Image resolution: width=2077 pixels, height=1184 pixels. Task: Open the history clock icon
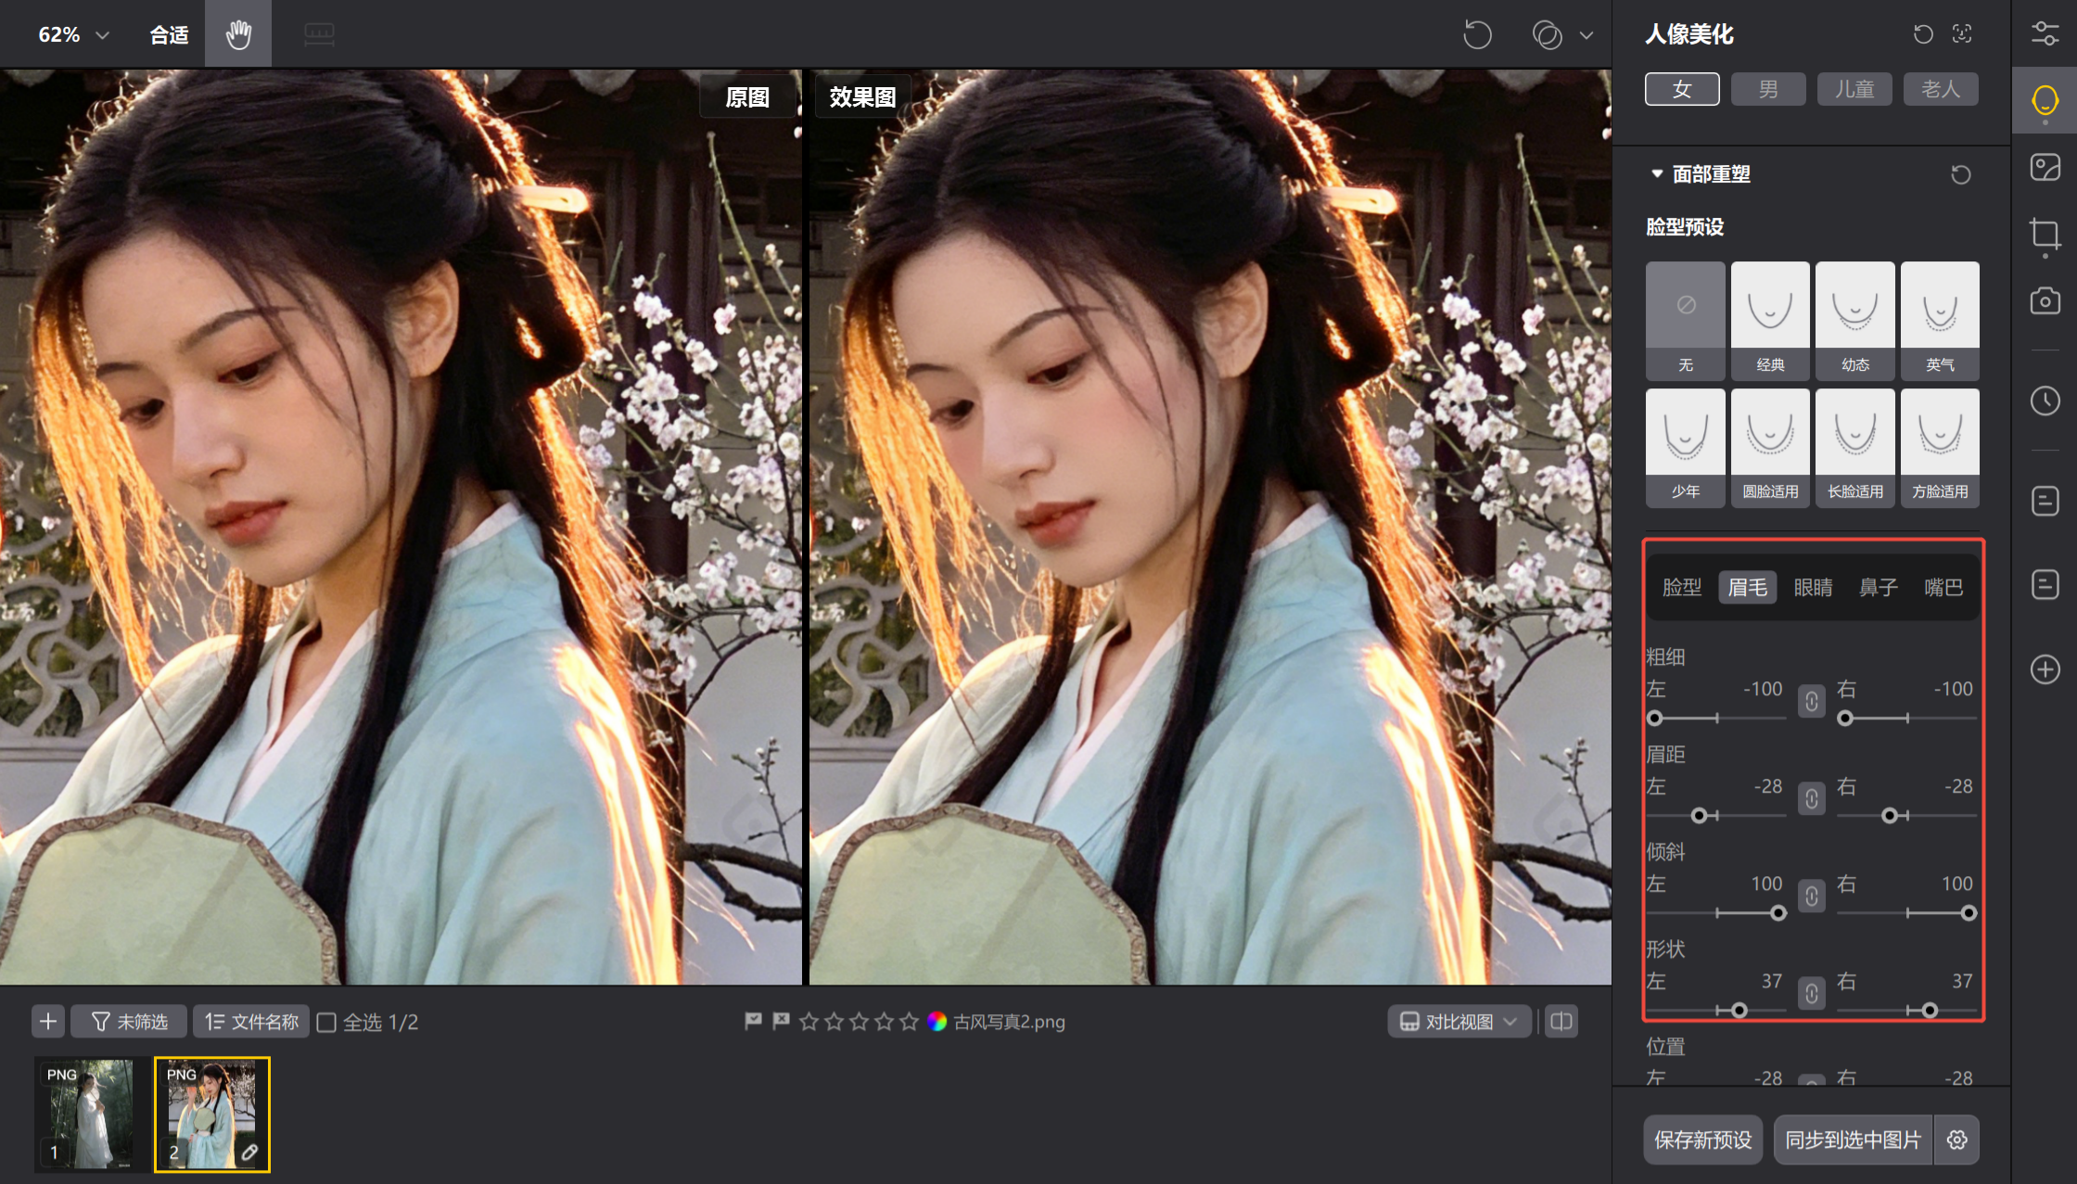pos(2045,401)
